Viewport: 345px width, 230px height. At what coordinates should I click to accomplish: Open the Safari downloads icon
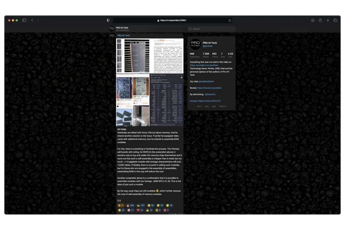313,20
